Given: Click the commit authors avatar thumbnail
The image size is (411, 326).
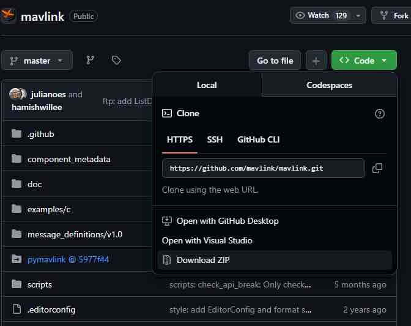Looking at the screenshot, I should pos(18,94).
